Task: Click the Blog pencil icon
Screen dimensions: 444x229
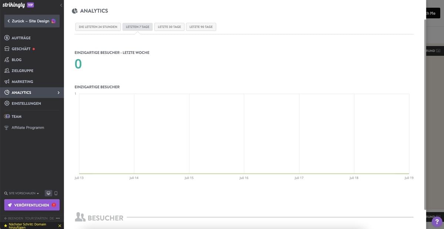Action: tap(7, 60)
